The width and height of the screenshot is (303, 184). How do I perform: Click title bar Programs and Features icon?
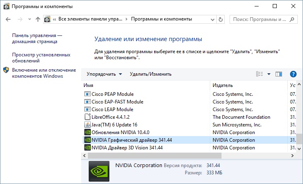point(6,6)
